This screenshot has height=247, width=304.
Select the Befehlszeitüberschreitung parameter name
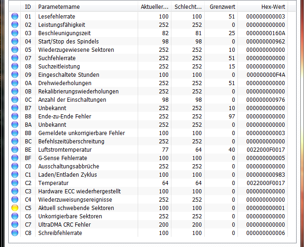[71, 142]
